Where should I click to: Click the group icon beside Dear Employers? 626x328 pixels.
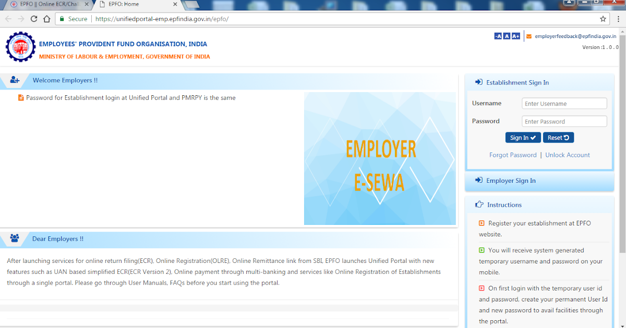(15, 238)
